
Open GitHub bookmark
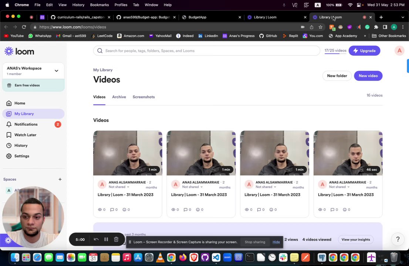pos(268,36)
